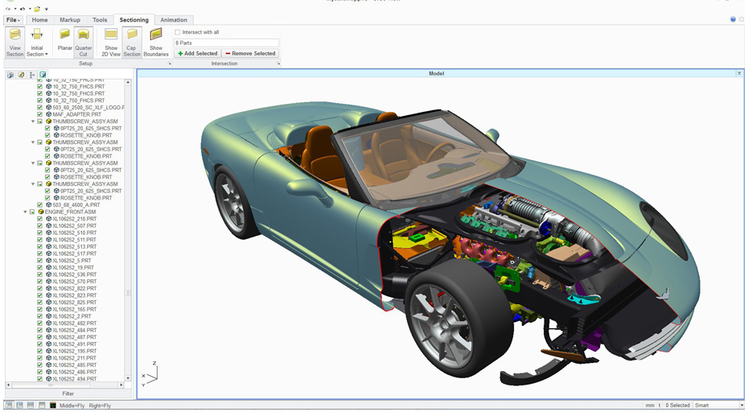
Task: Open the Initial Section dropdown
Action: pos(37,54)
